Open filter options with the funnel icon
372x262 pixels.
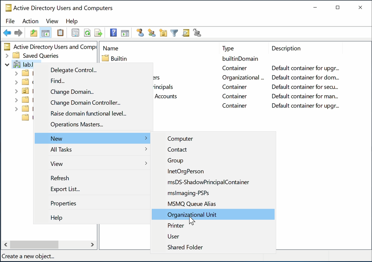coord(174,33)
